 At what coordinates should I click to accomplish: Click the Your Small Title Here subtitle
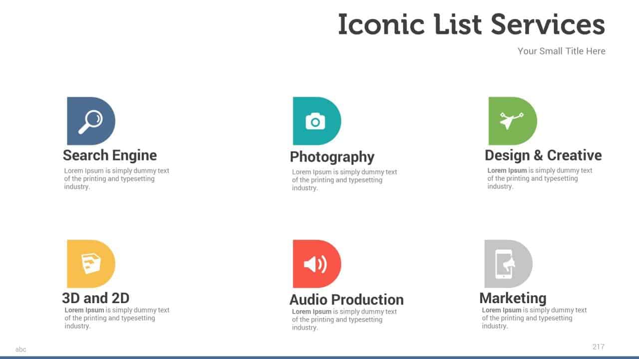tap(561, 51)
